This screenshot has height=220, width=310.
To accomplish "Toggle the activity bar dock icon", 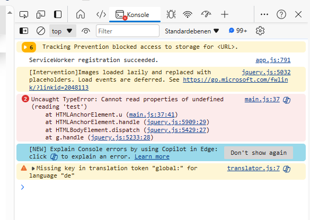I will coord(58,14).
